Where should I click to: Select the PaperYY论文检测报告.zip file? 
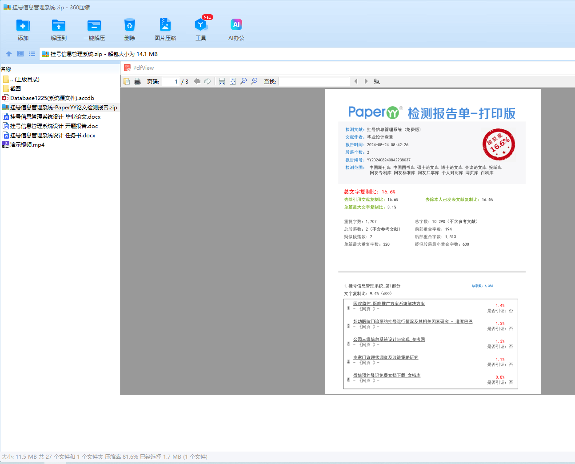point(60,107)
